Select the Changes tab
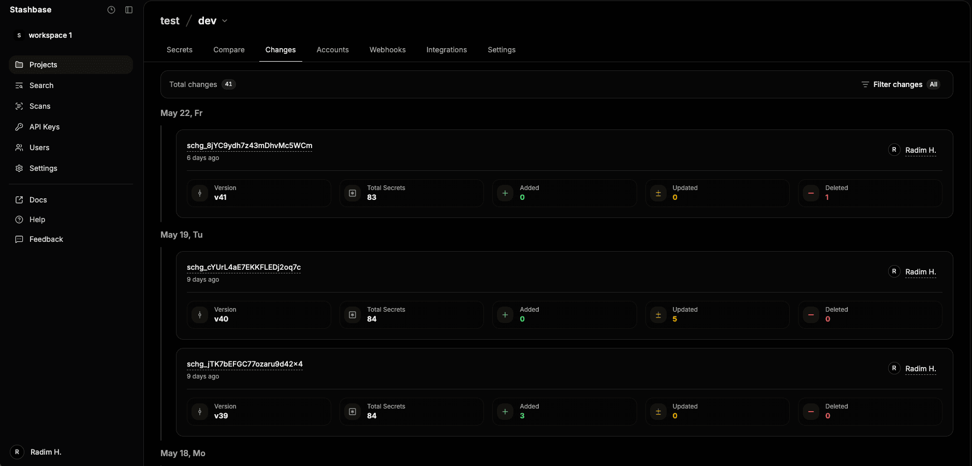 click(281, 50)
